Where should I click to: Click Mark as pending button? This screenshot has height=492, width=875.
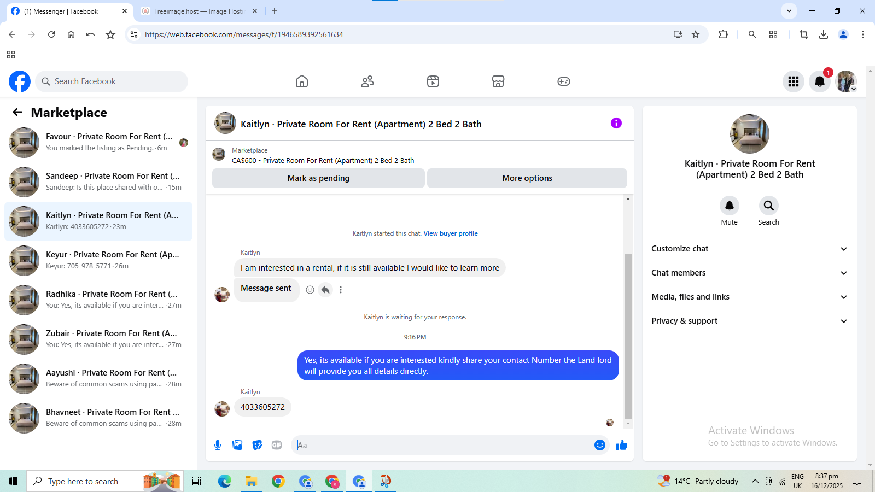tap(318, 178)
